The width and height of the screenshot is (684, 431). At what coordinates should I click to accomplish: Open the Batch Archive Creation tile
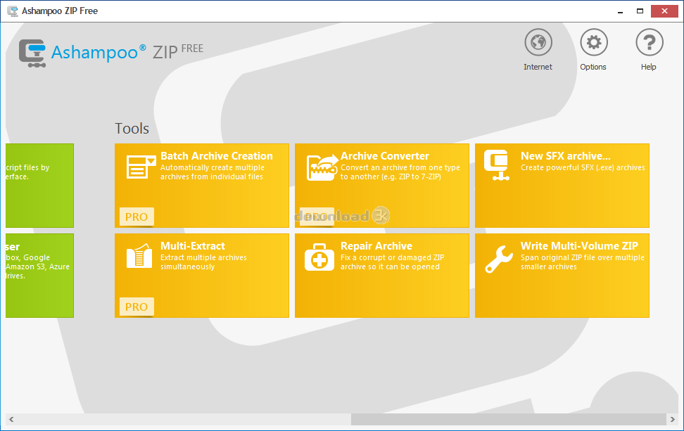point(201,186)
